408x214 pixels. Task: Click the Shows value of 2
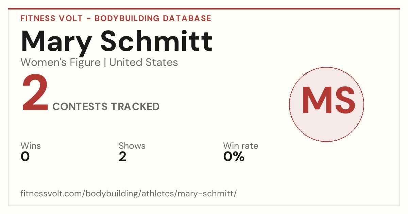pos(123,157)
